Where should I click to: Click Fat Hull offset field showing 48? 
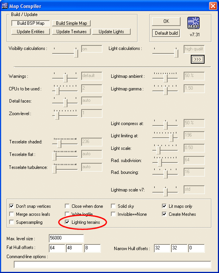(x=74, y=248)
